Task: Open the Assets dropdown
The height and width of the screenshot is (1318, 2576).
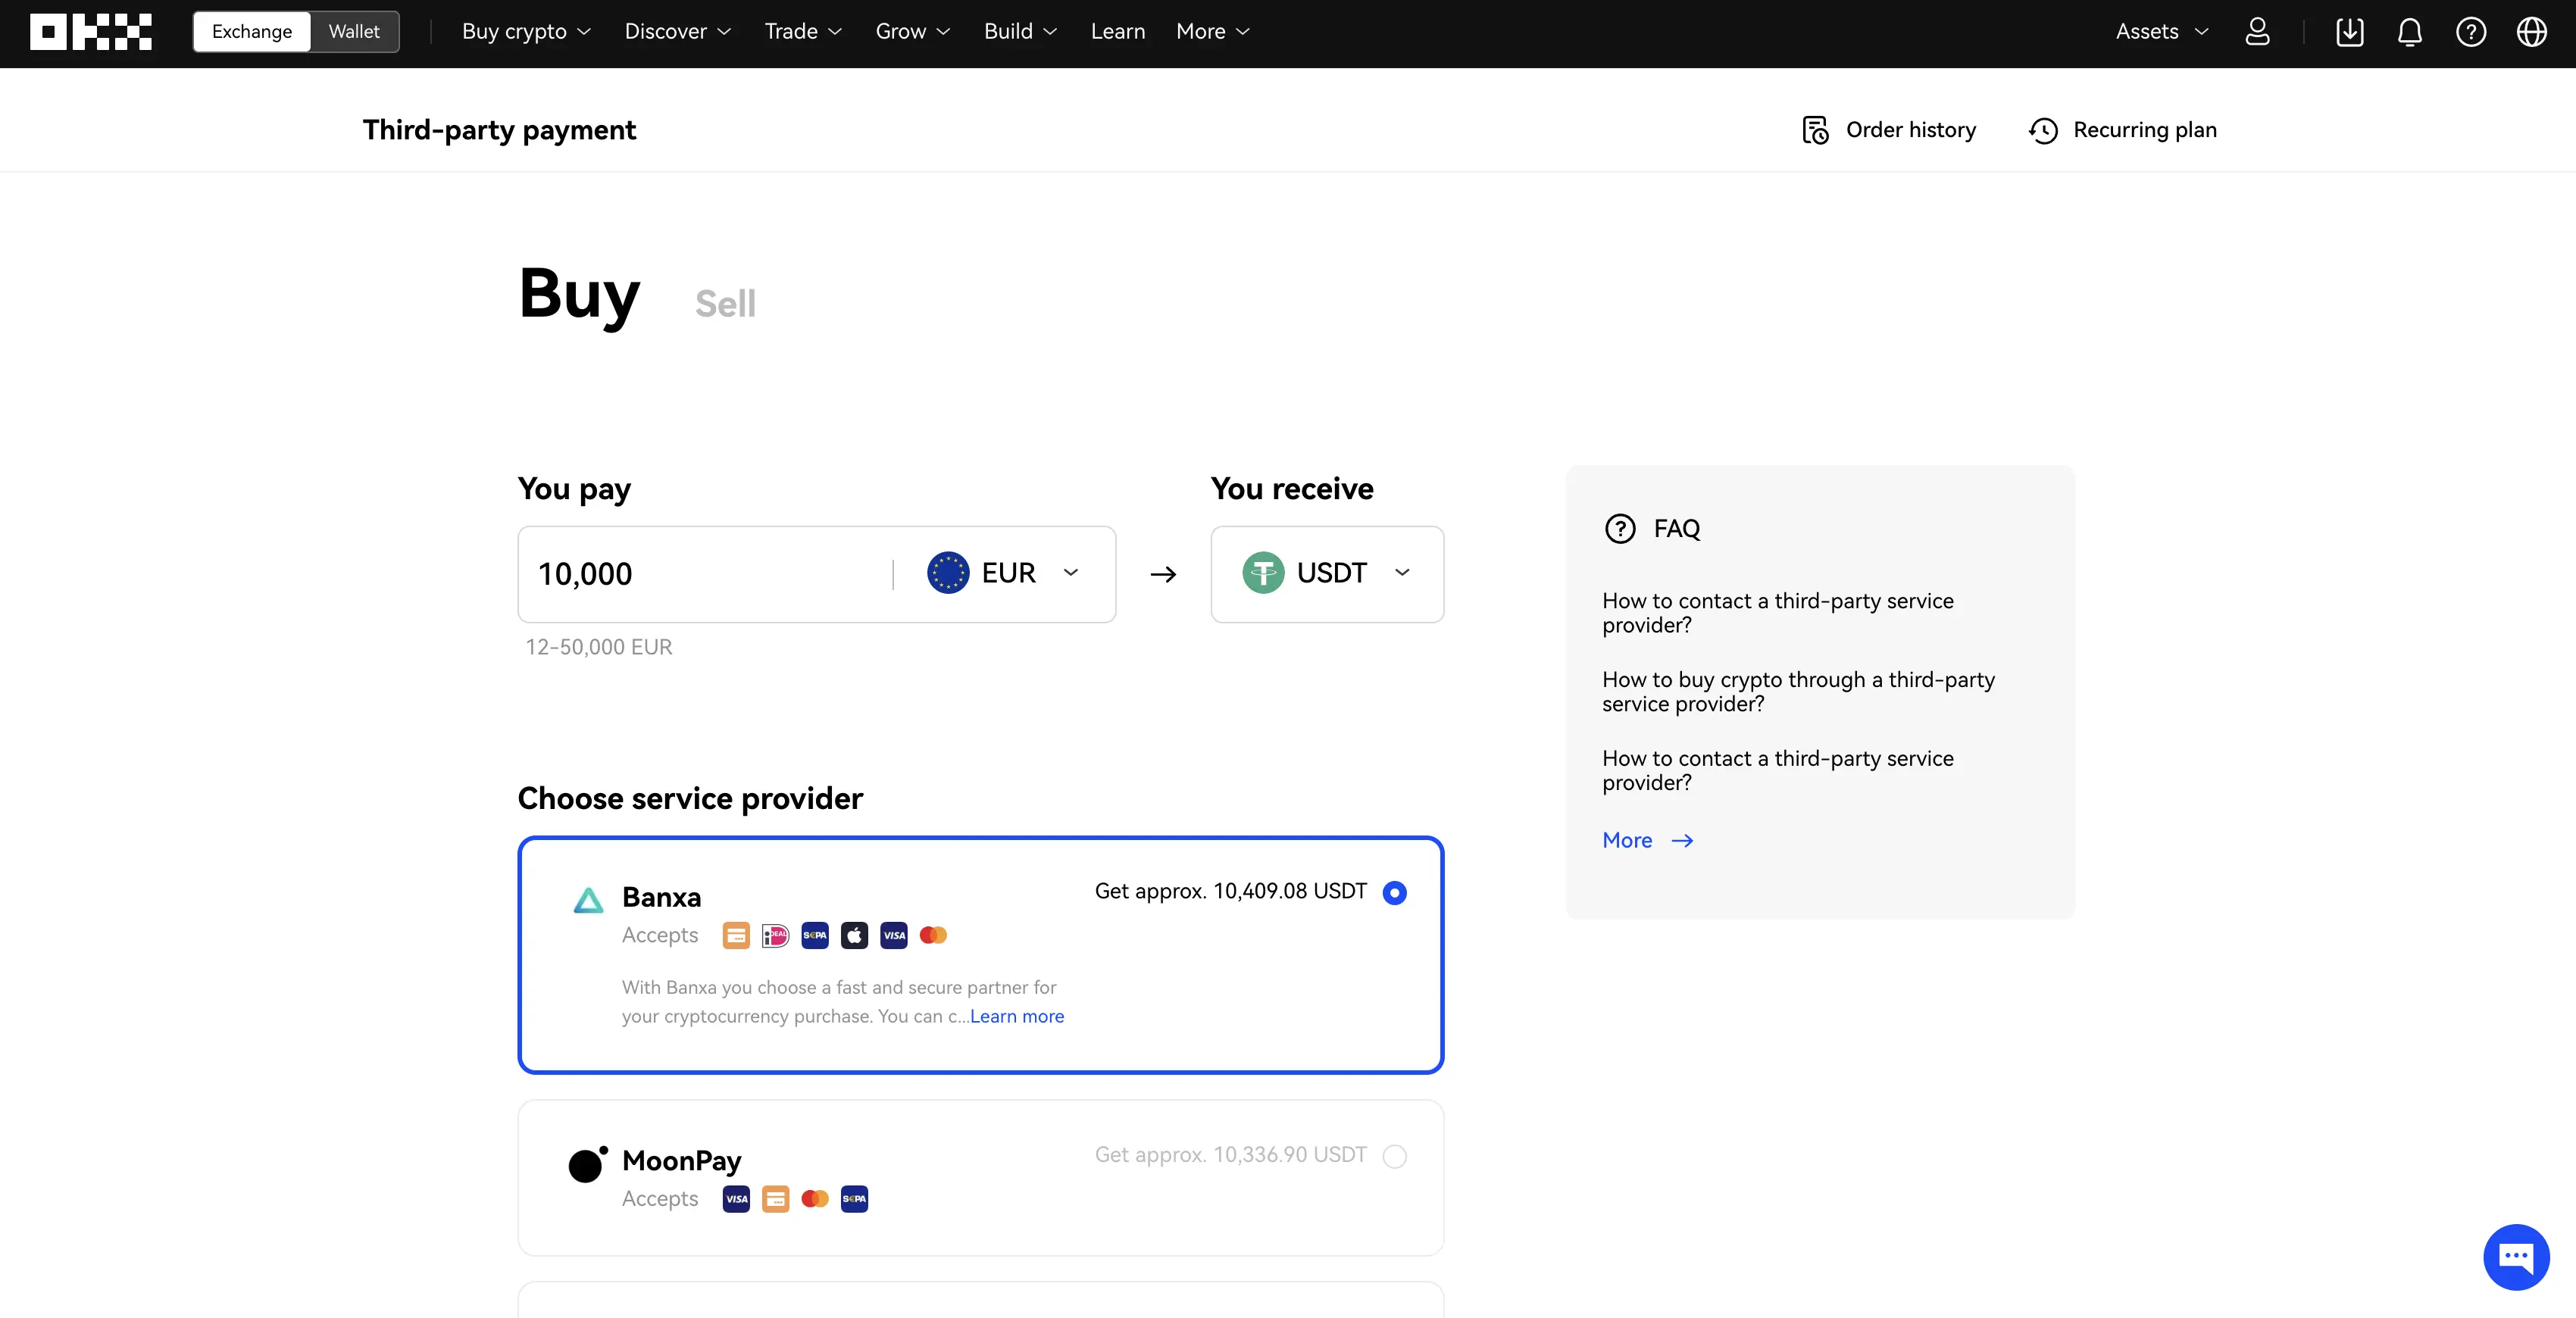Action: pos(2162,32)
